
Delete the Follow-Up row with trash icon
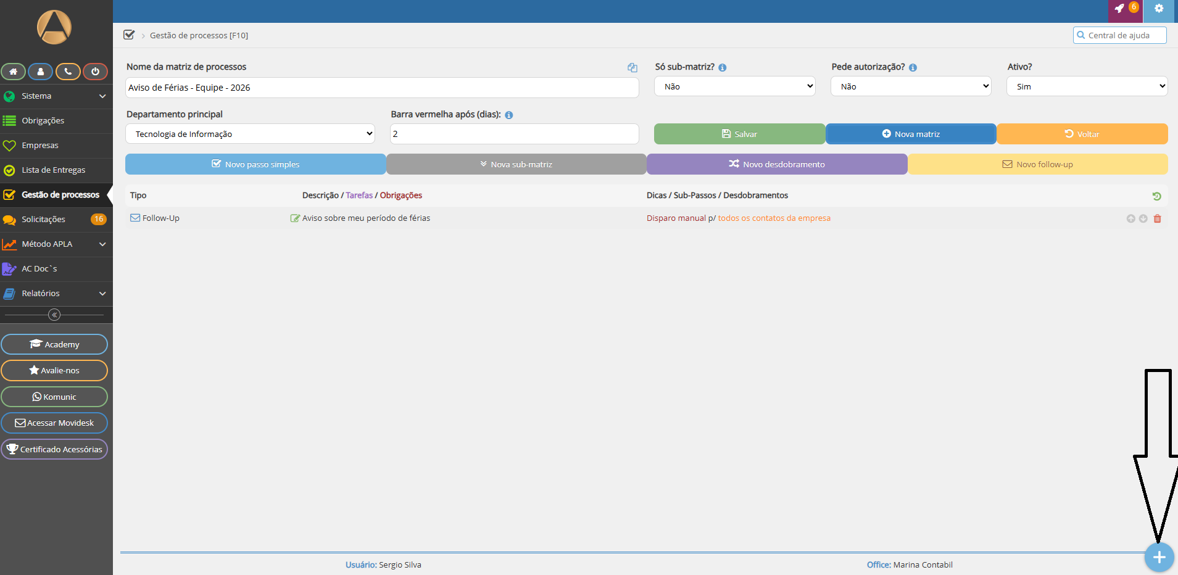point(1157,218)
